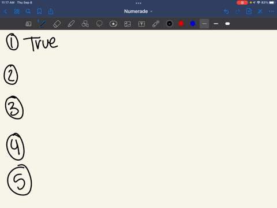
Task: Open the thumbnail grid view
Action: [x=17, y=12]
